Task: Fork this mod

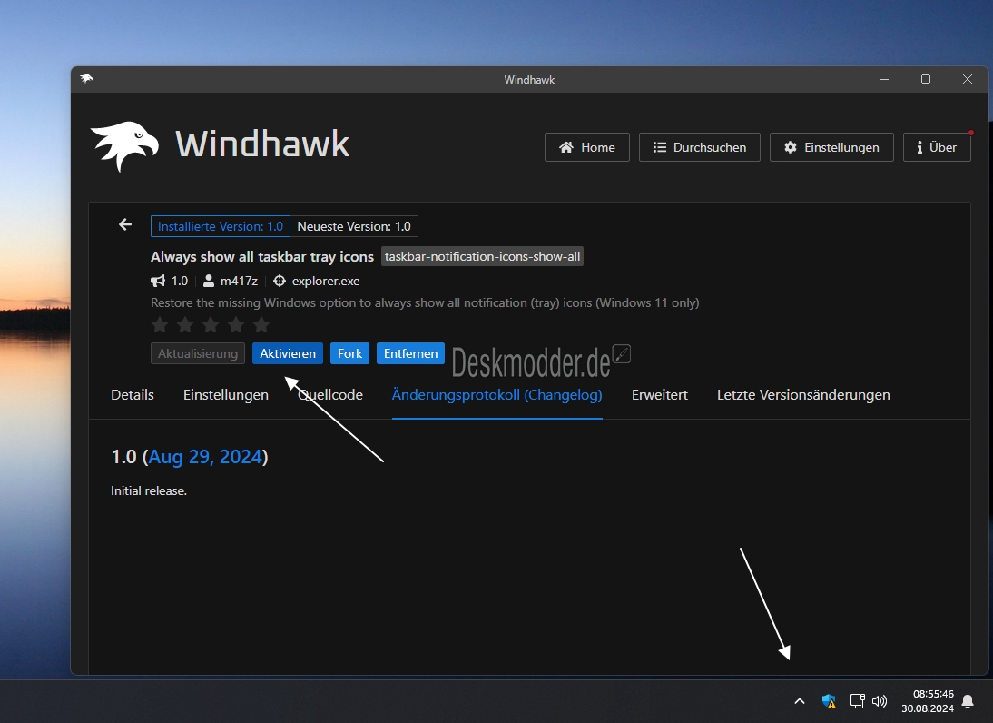Action: pos(349,353)
